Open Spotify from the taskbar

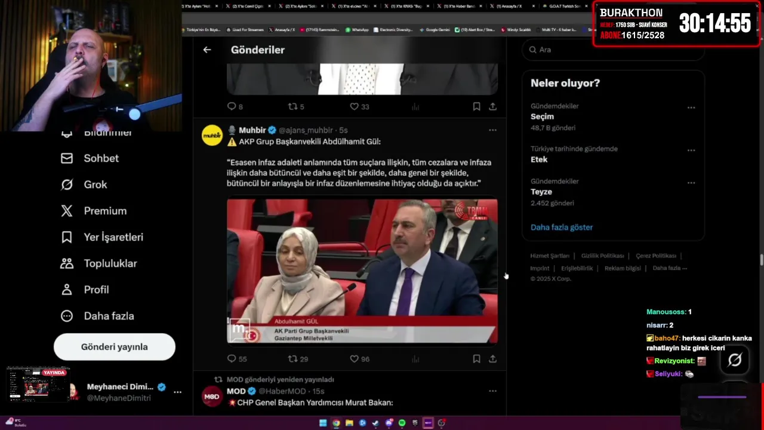click(x=402, y=423)
